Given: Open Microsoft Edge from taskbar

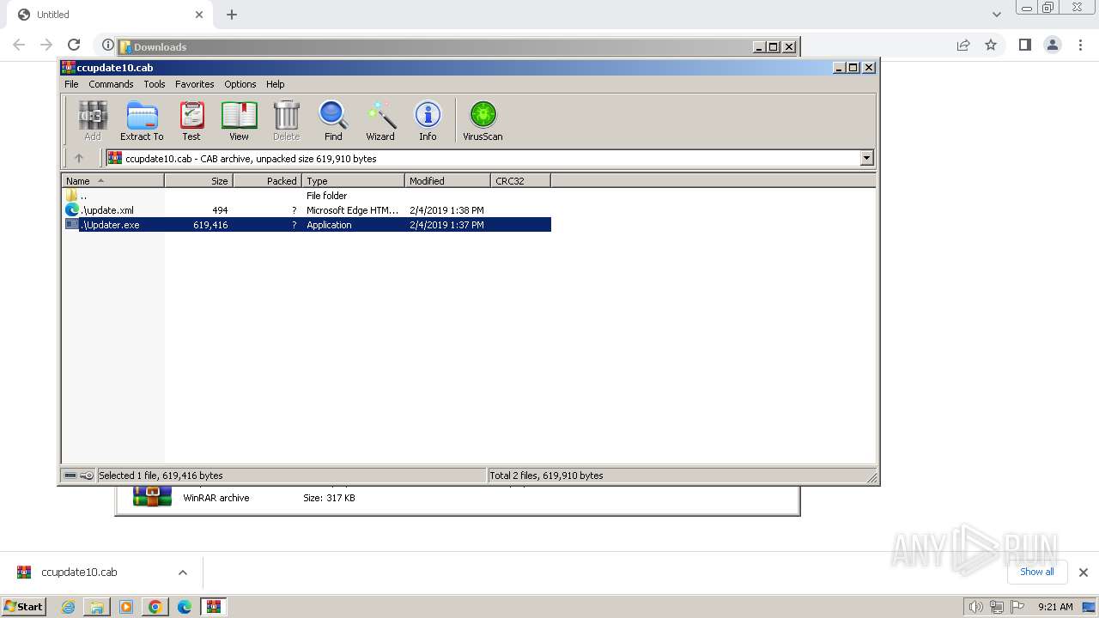Looking at the screenshot, I should tap(185, 607).
